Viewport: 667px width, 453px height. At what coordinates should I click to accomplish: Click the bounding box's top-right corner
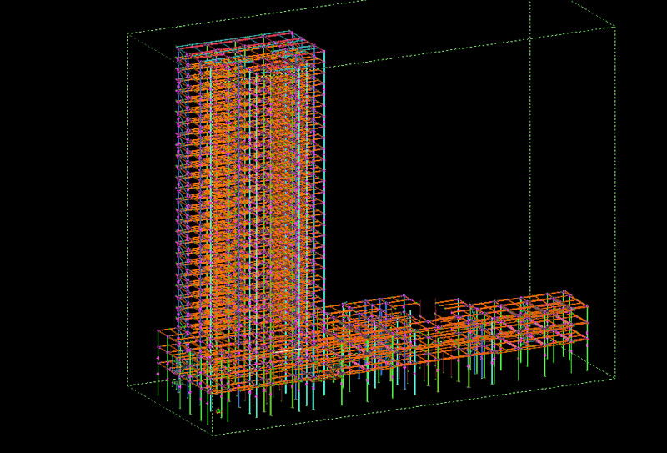[x=615, y=27]
